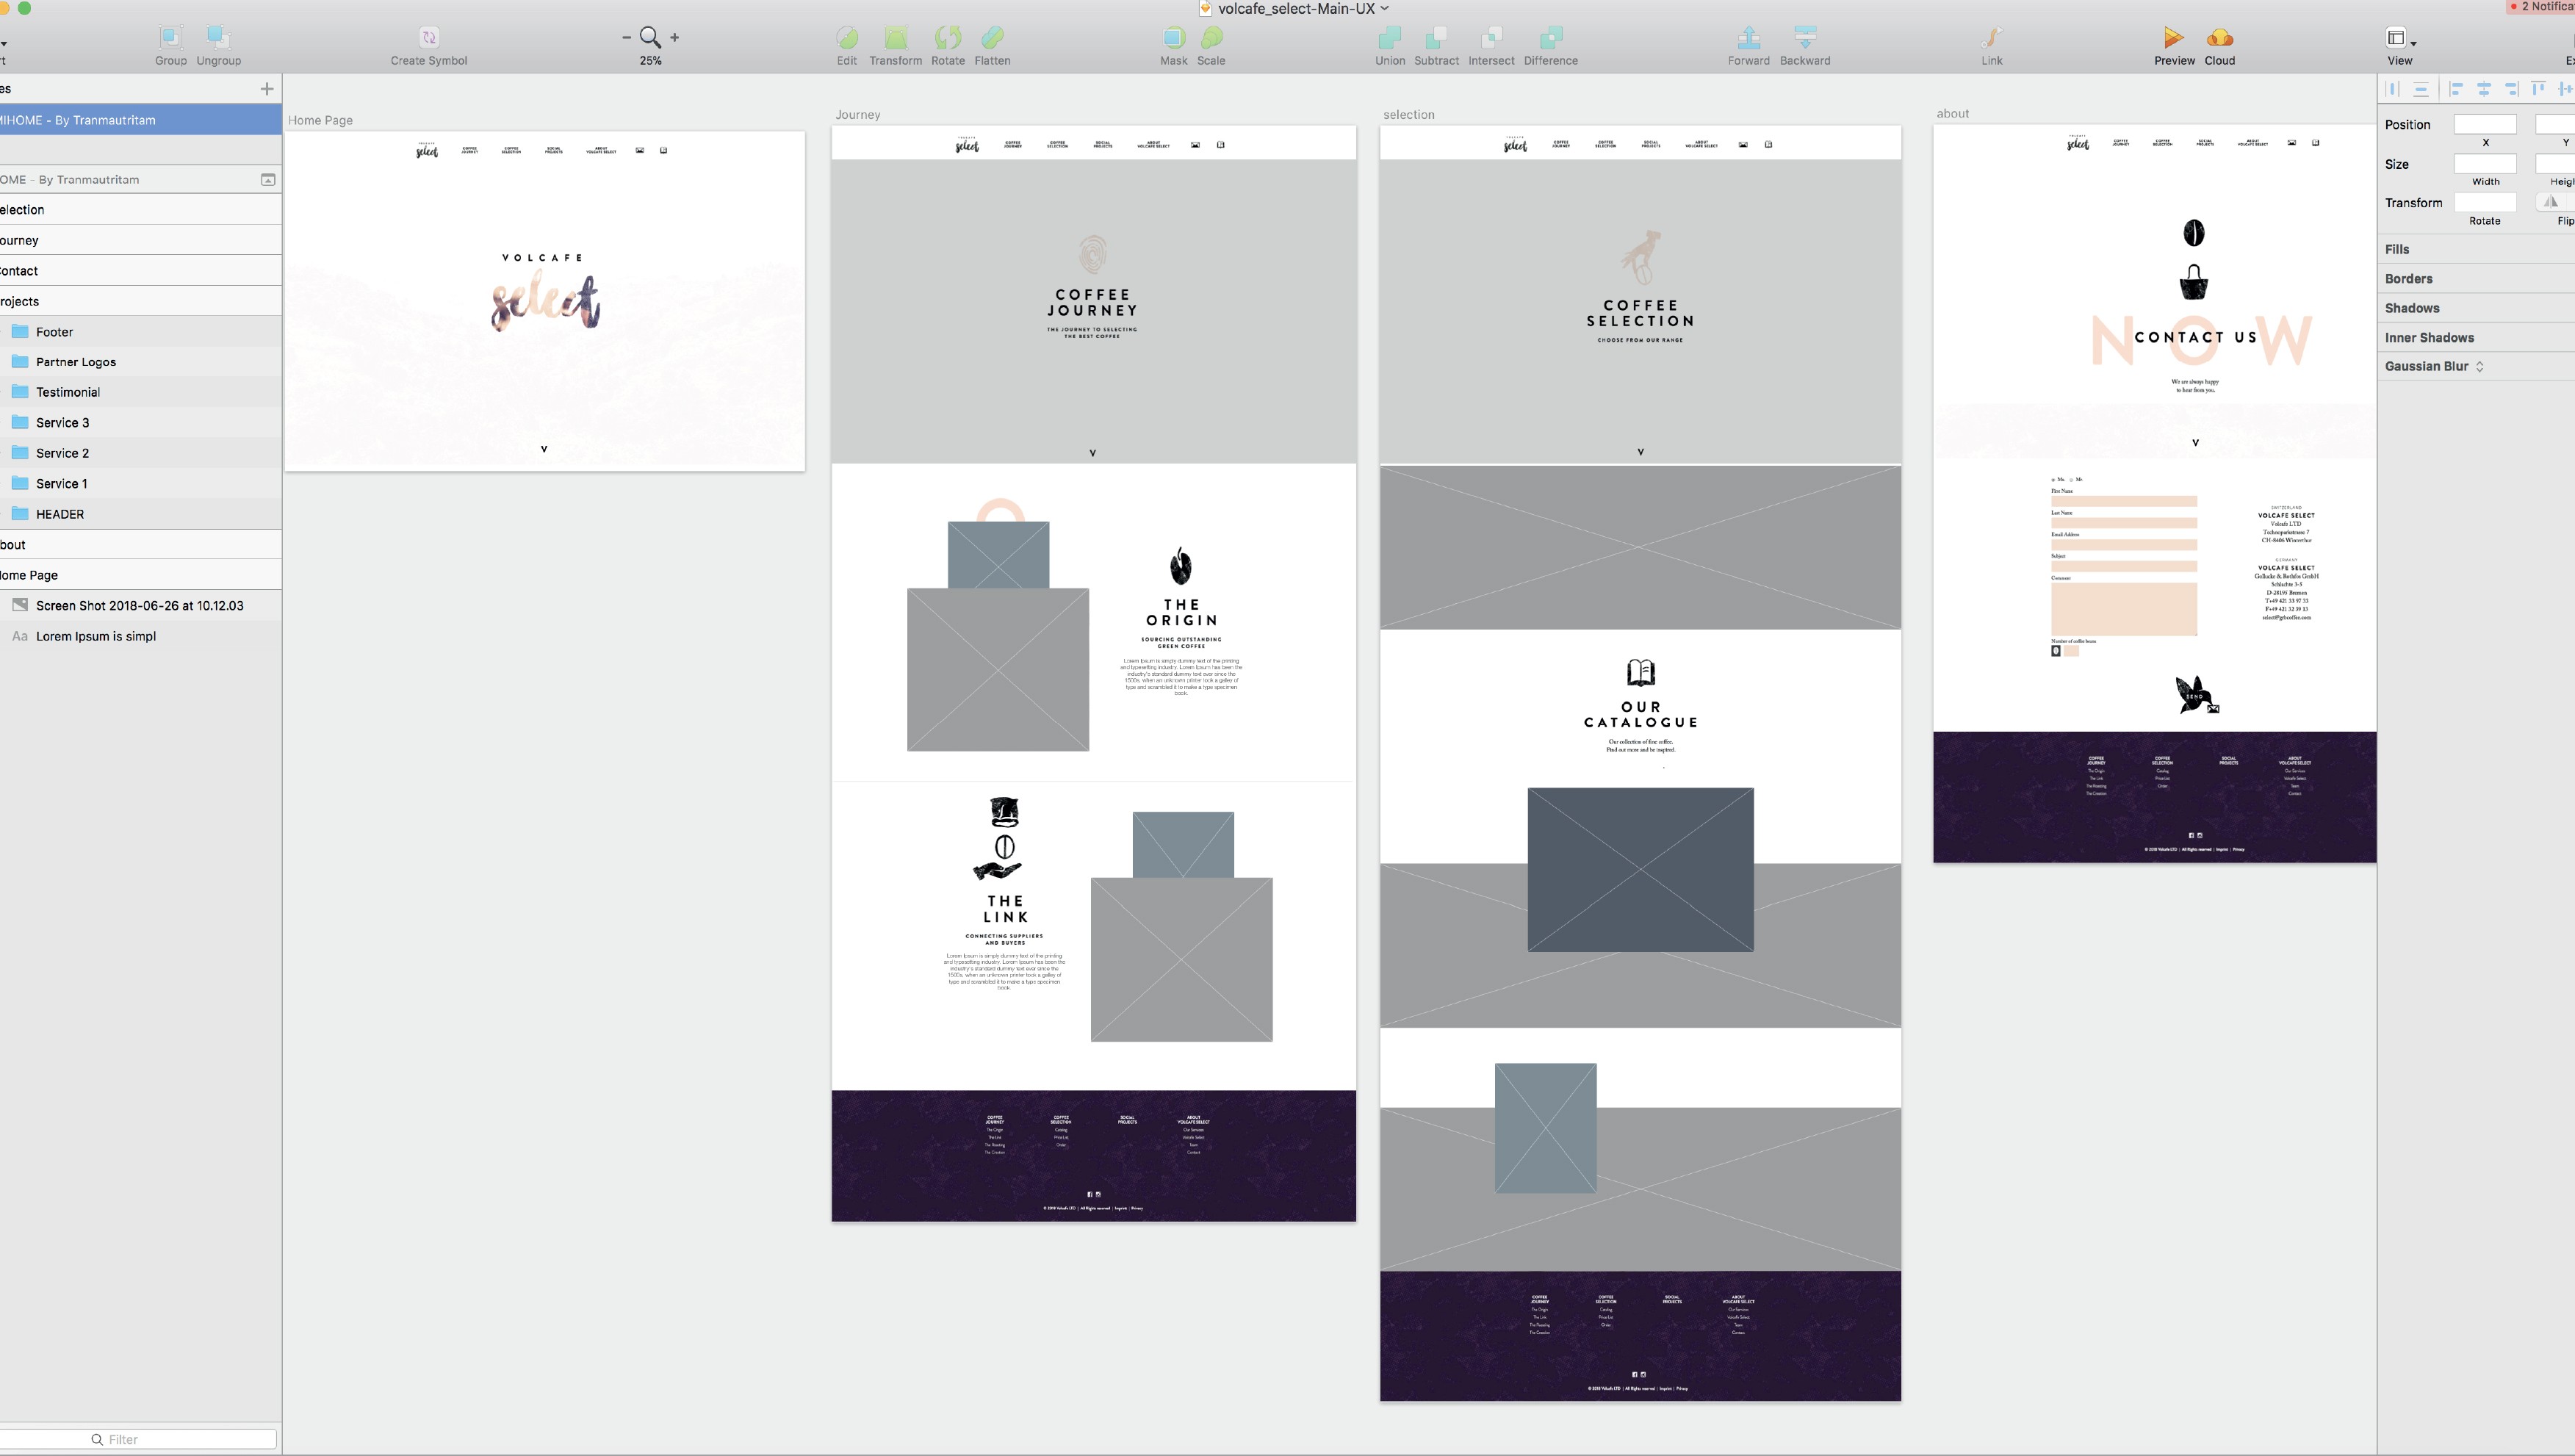Viewport: 2575px width, 1456px height.
Task: Click the document title volcafe_select-Main-UX
Action: pyautogui.click(x=1295, y=8)
